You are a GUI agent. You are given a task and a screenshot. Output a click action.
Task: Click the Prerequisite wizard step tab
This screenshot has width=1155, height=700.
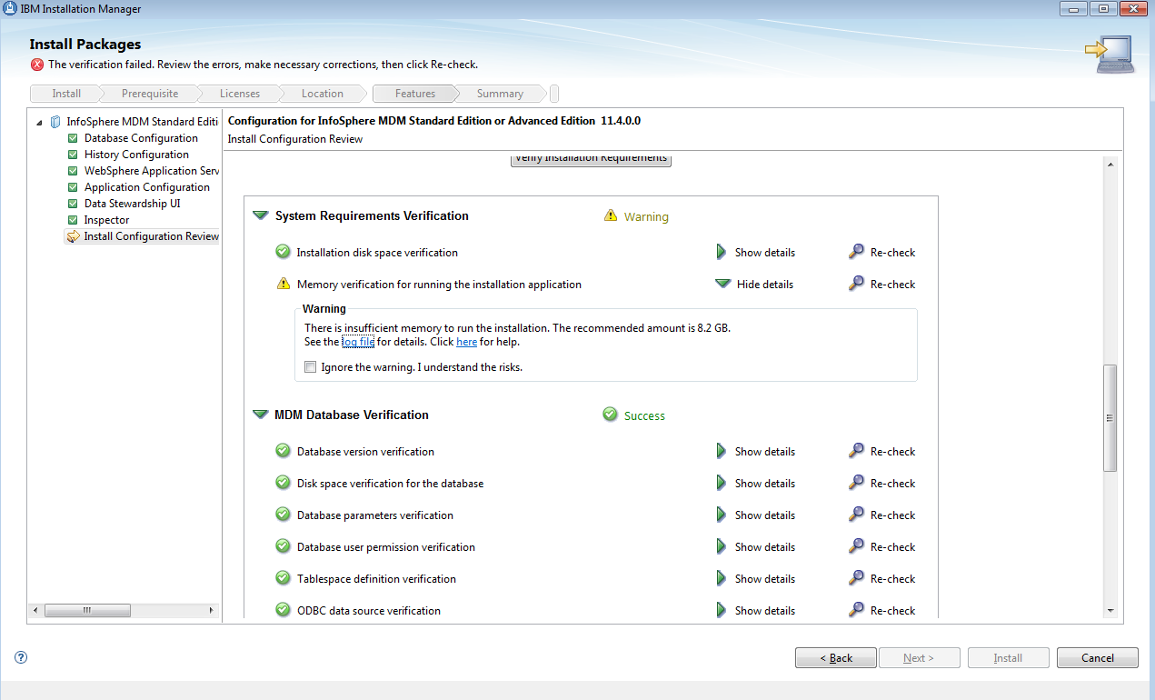tap(150, 94)
